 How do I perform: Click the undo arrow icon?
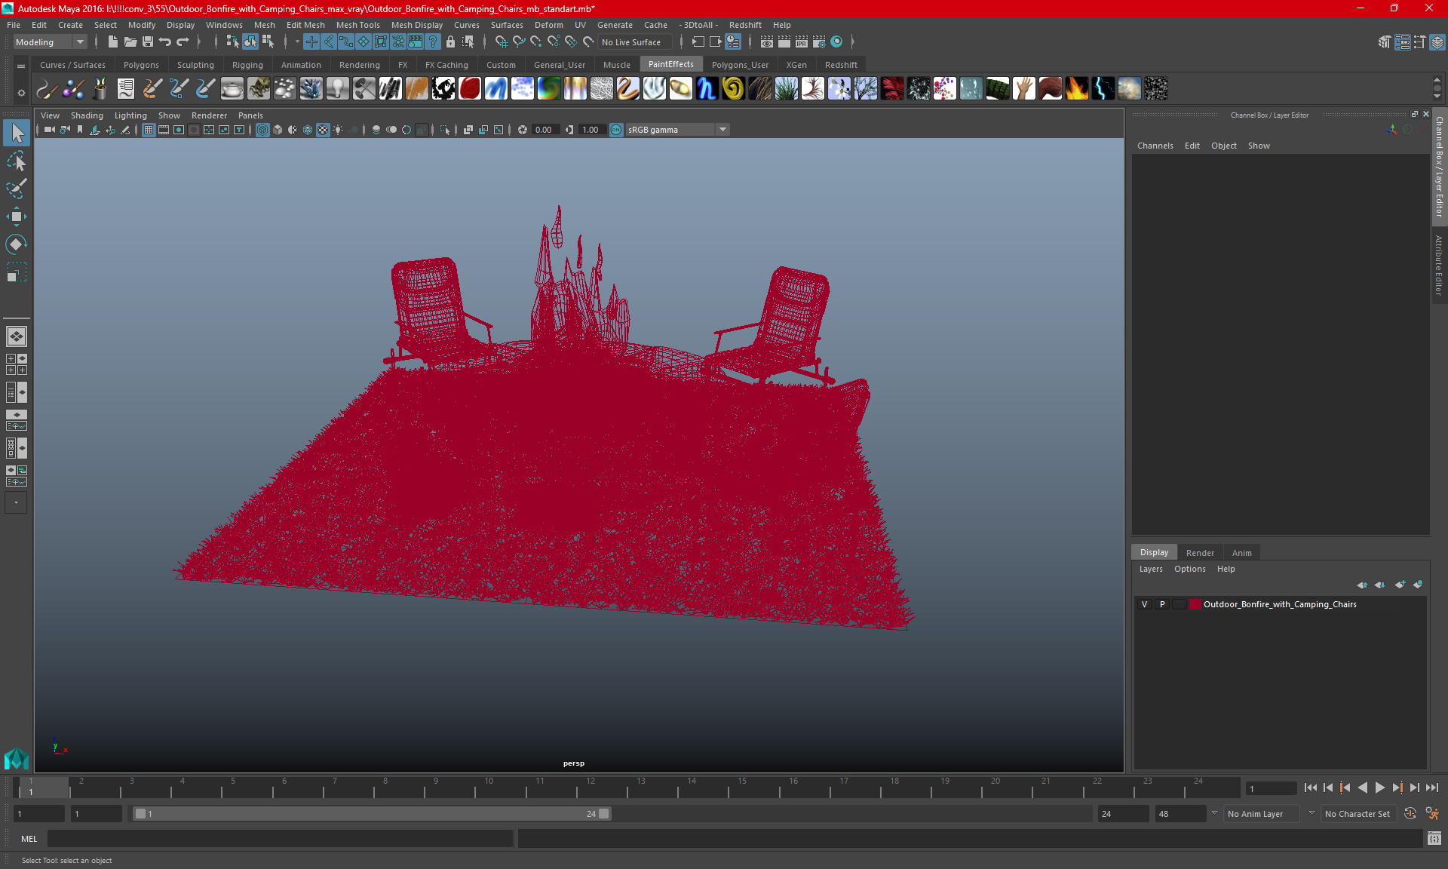click(x=165, y=42)
